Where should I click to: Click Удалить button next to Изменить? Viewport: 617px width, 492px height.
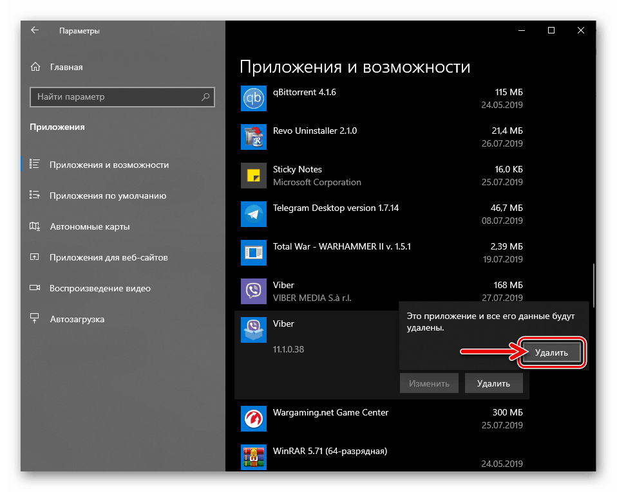pos(493,383)
